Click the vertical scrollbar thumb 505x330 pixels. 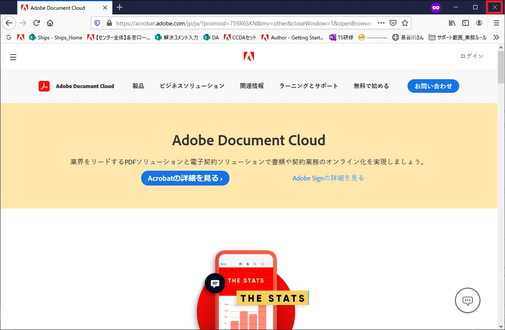501,67
